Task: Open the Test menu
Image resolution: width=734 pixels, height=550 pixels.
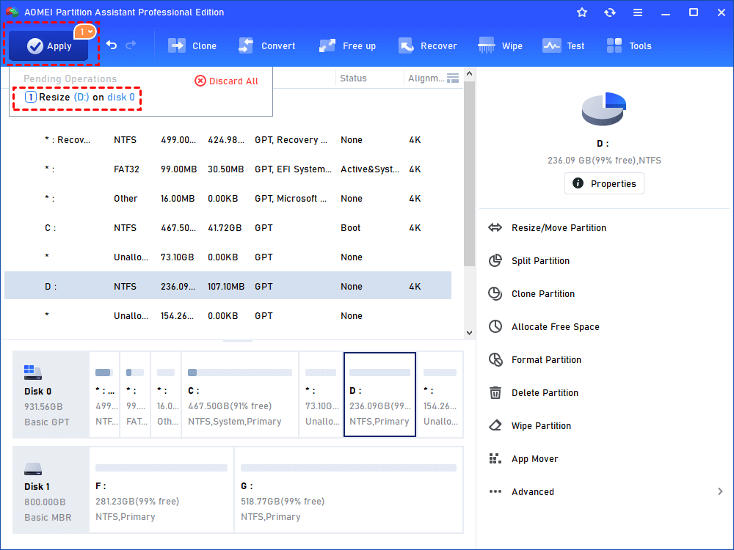Action: 563,45
